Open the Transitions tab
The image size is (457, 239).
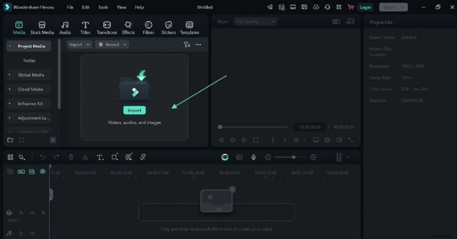[107, 28]
